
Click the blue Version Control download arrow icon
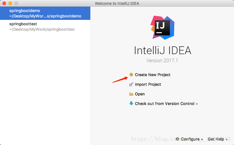(x=131, y=103)
